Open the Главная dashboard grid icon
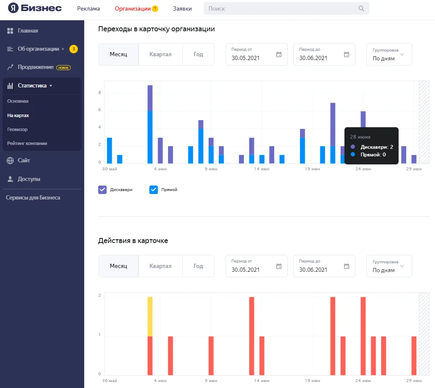The image size is (435, 388). (10, 31)
